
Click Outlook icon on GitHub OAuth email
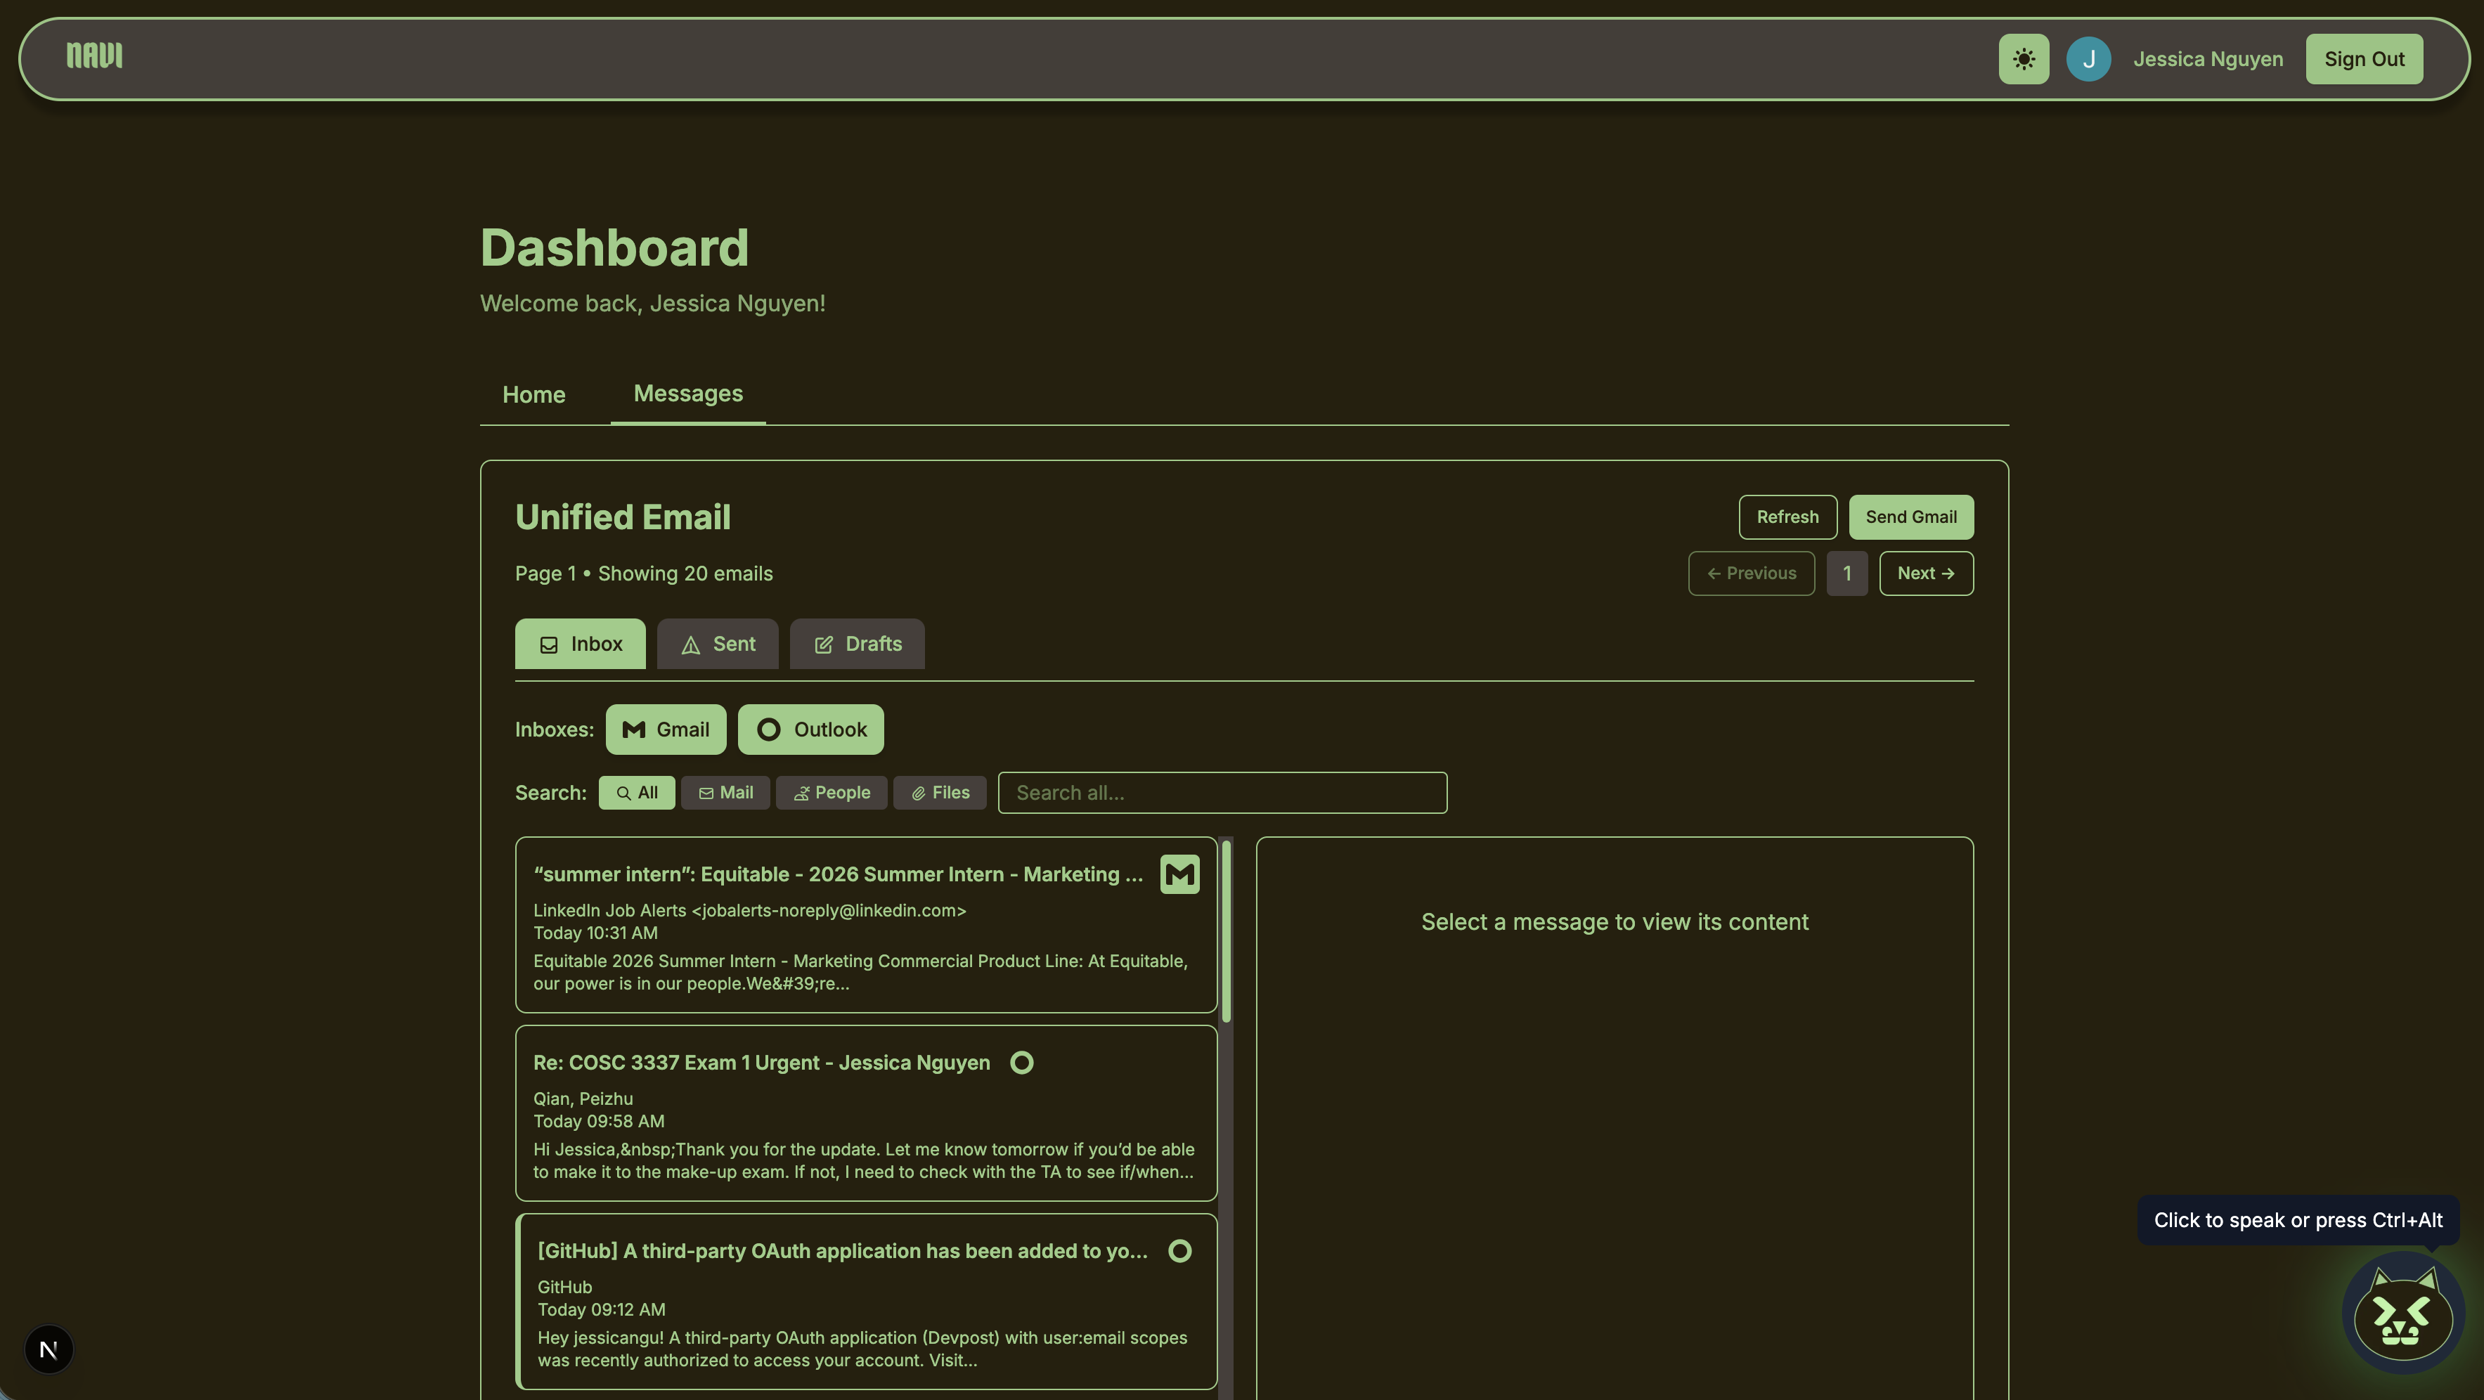point(1179,1250)
